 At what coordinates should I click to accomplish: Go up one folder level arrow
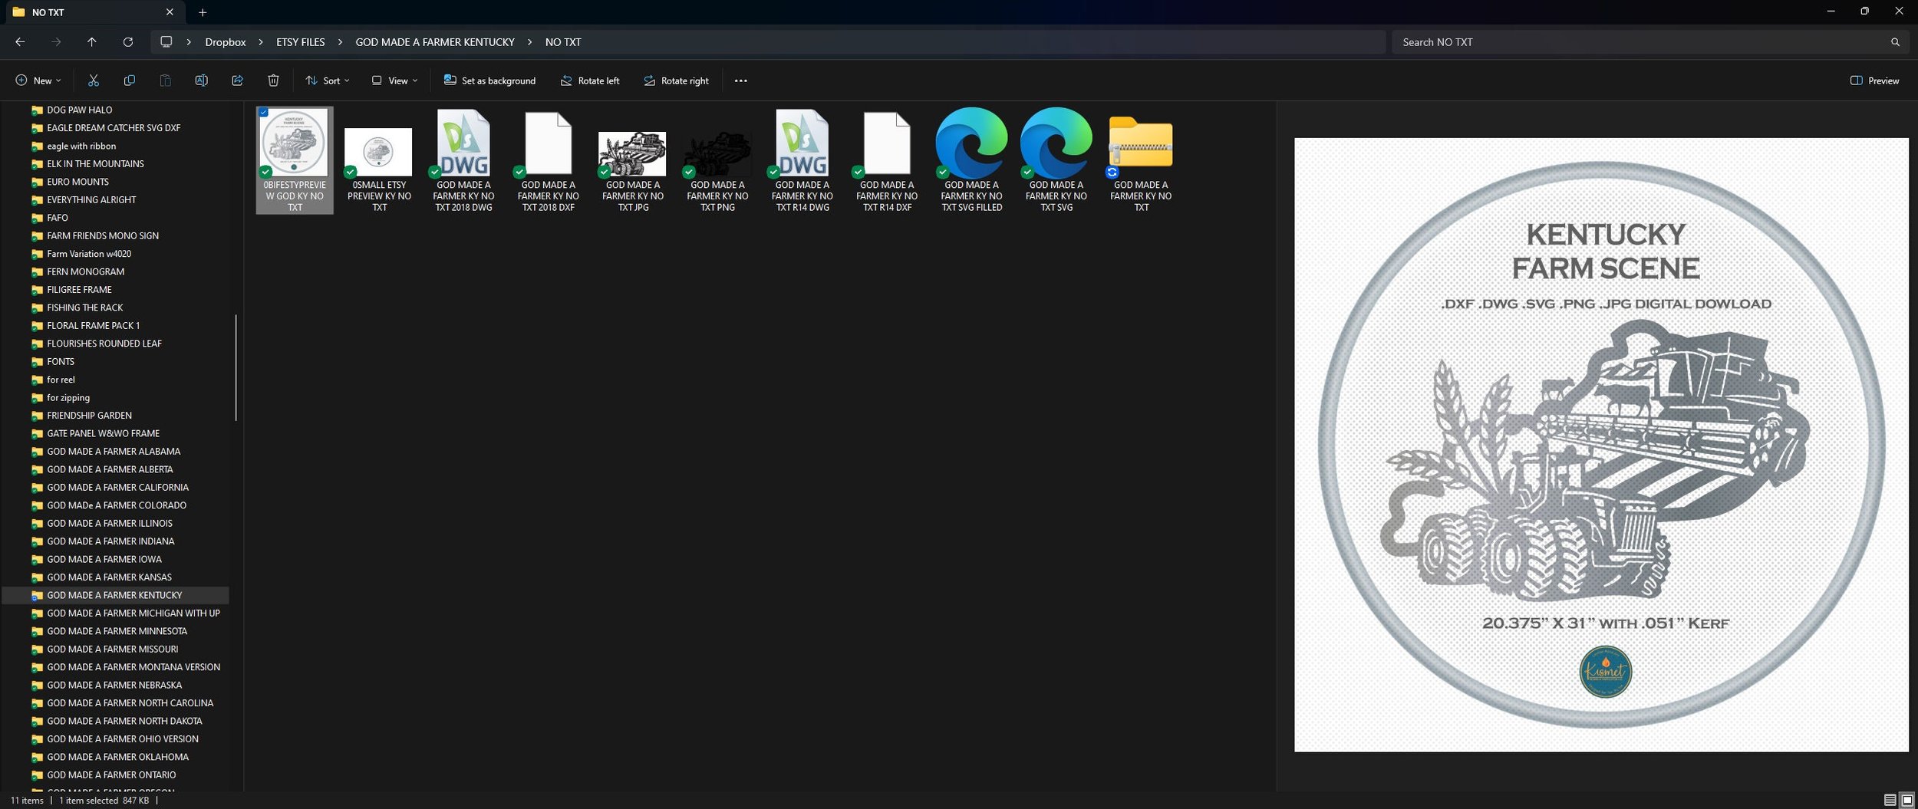pyautogui.click(x=92, y=42)
